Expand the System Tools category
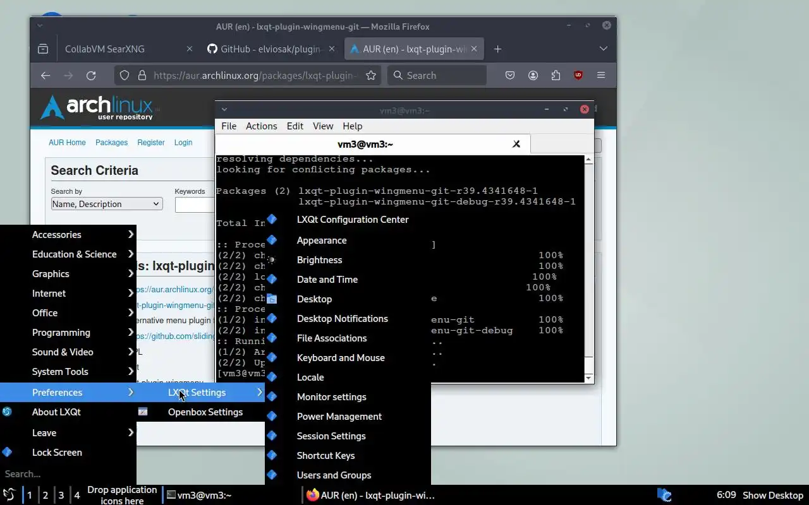 68,372
